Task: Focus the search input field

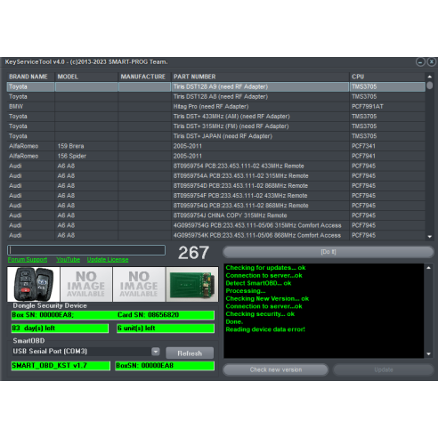Action: [86, 250]
